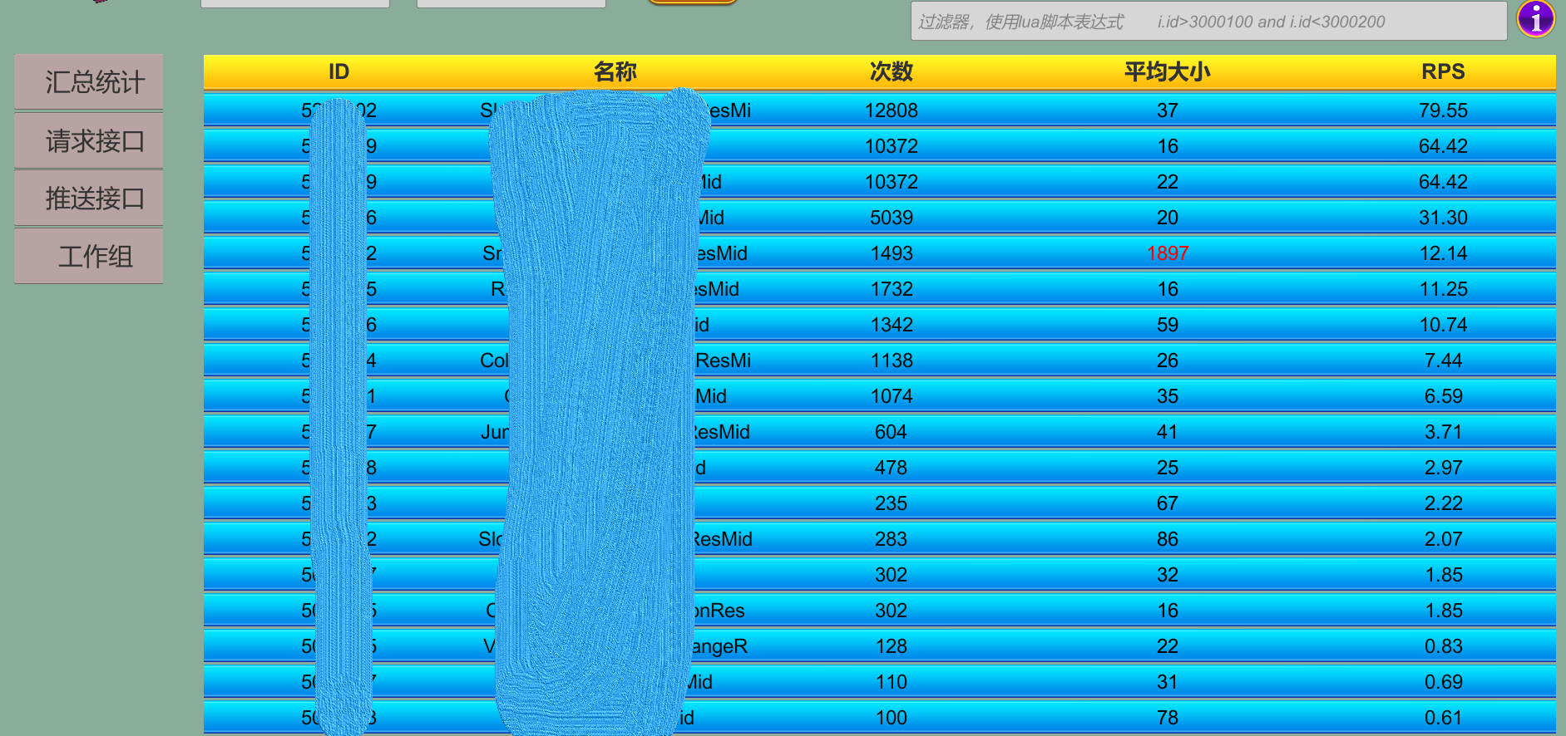Click the purple info icon
Viewport: 1566px width, 736px height.
[x=1535, y=18]
